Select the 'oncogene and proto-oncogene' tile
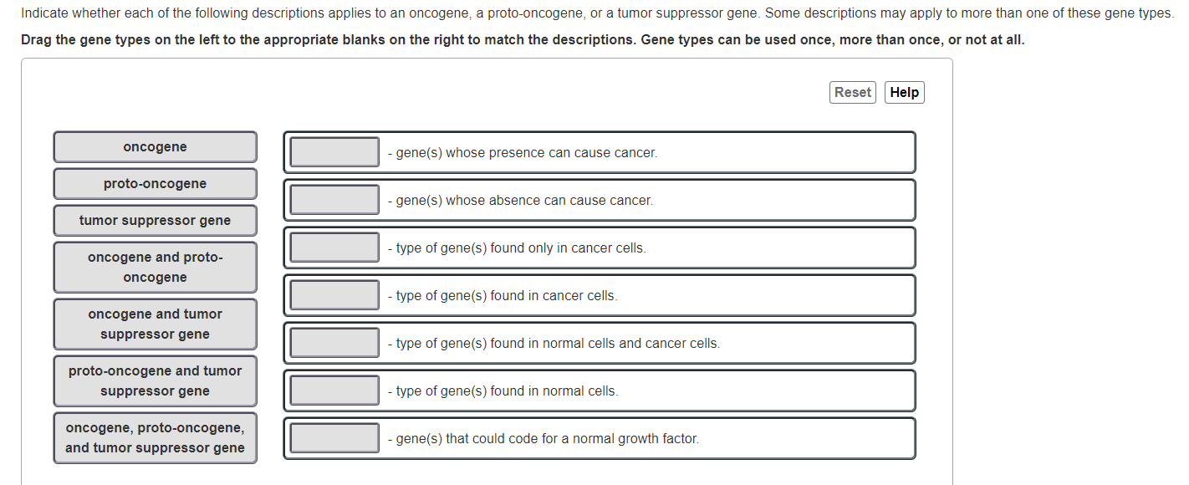The height and width of the screenshot is (485, 1189). coord(155,267)
